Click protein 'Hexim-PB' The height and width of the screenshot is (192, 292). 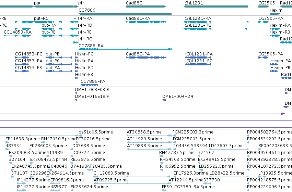tap(280, 68)
